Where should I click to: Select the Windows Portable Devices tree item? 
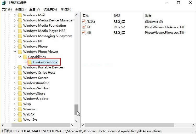point(43,67)
